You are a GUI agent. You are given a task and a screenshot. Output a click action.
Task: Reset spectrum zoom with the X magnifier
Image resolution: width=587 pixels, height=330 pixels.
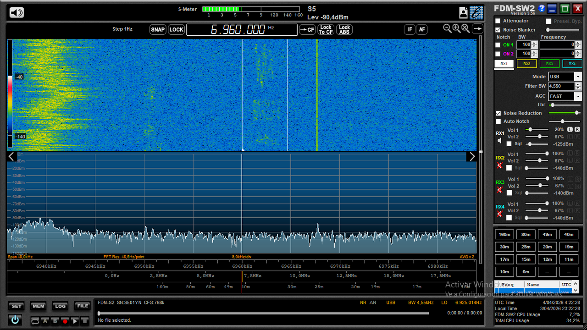tap(465, 28)
